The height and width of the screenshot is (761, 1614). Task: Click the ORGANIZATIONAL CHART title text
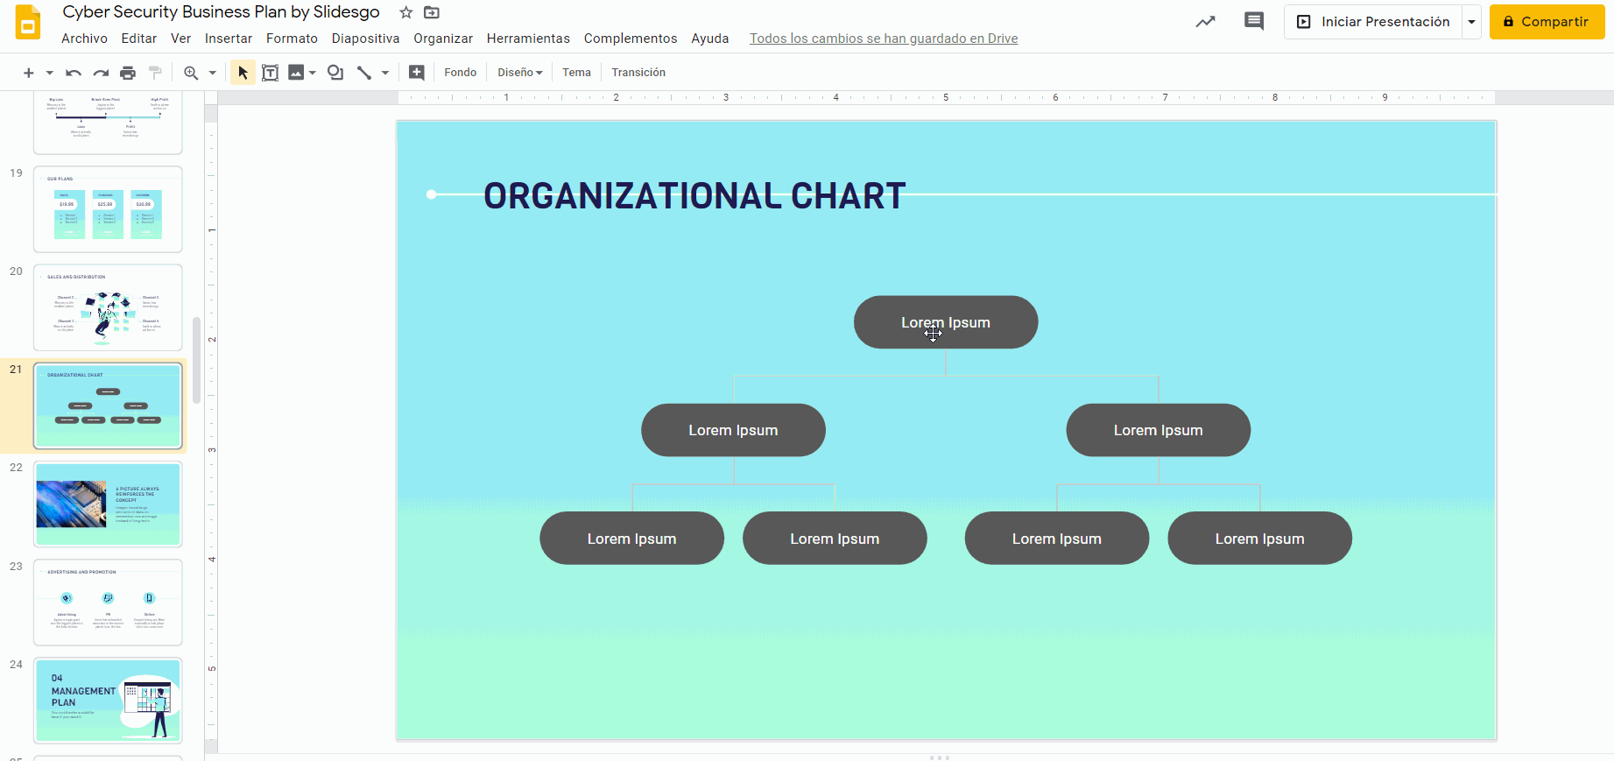694,196
